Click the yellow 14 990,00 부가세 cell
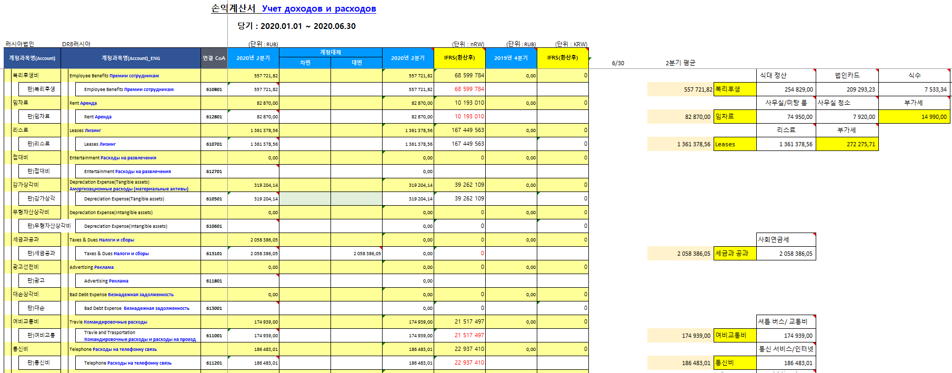Image resolution: width=952 pixels, height=373 pixels. 914,117
